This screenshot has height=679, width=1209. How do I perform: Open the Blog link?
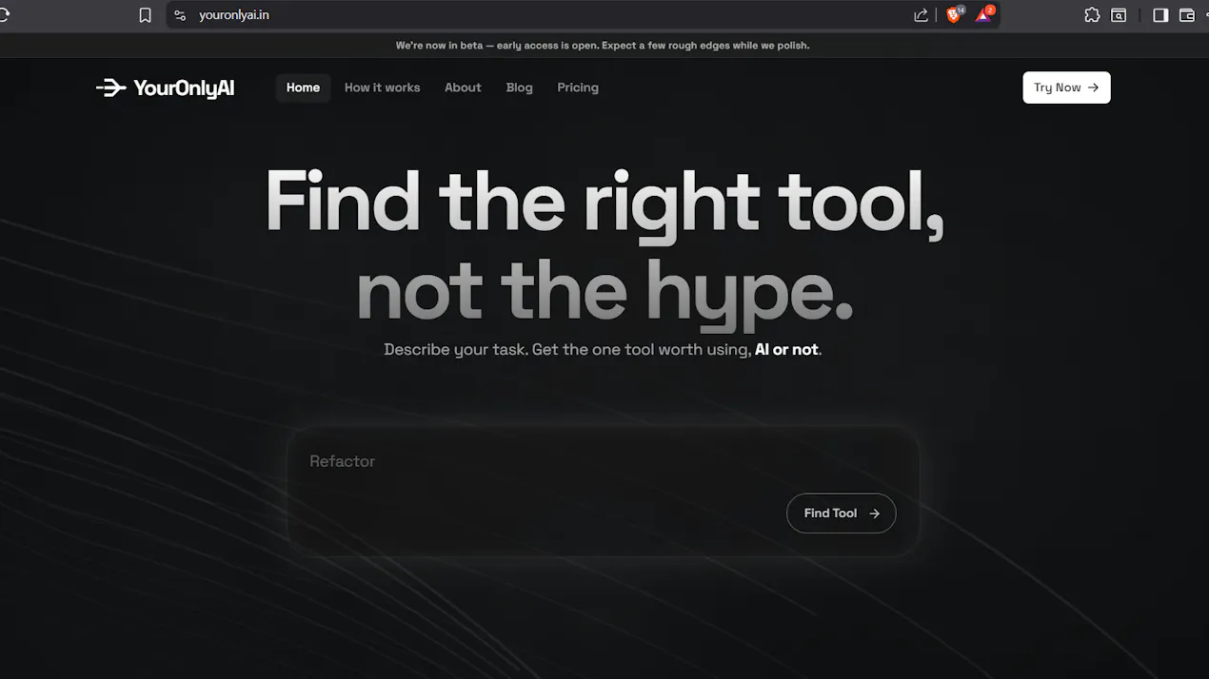coord(519,87)
